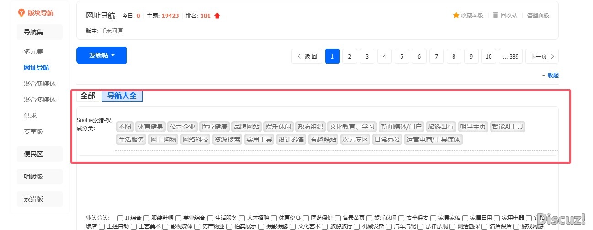Select the 有趣酷站 category tag
593x230 pixels.
tap(323, 139)
